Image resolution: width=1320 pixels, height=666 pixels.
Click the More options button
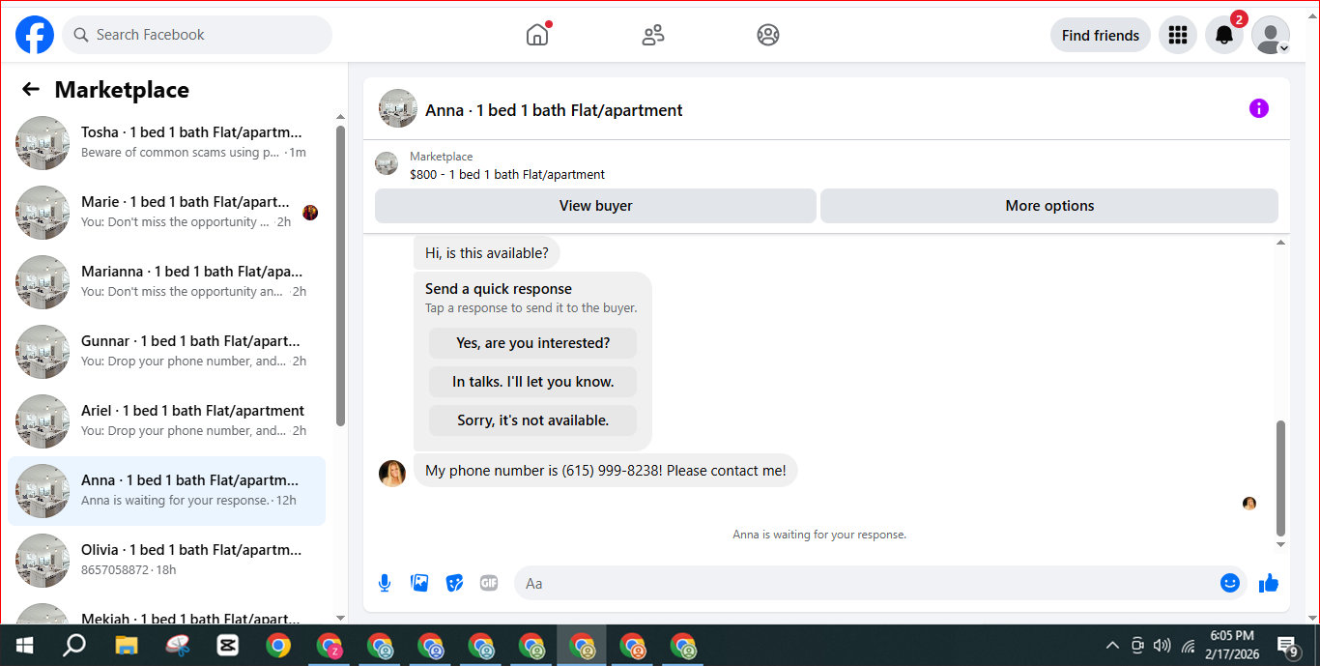click(x=1049, y=205)
